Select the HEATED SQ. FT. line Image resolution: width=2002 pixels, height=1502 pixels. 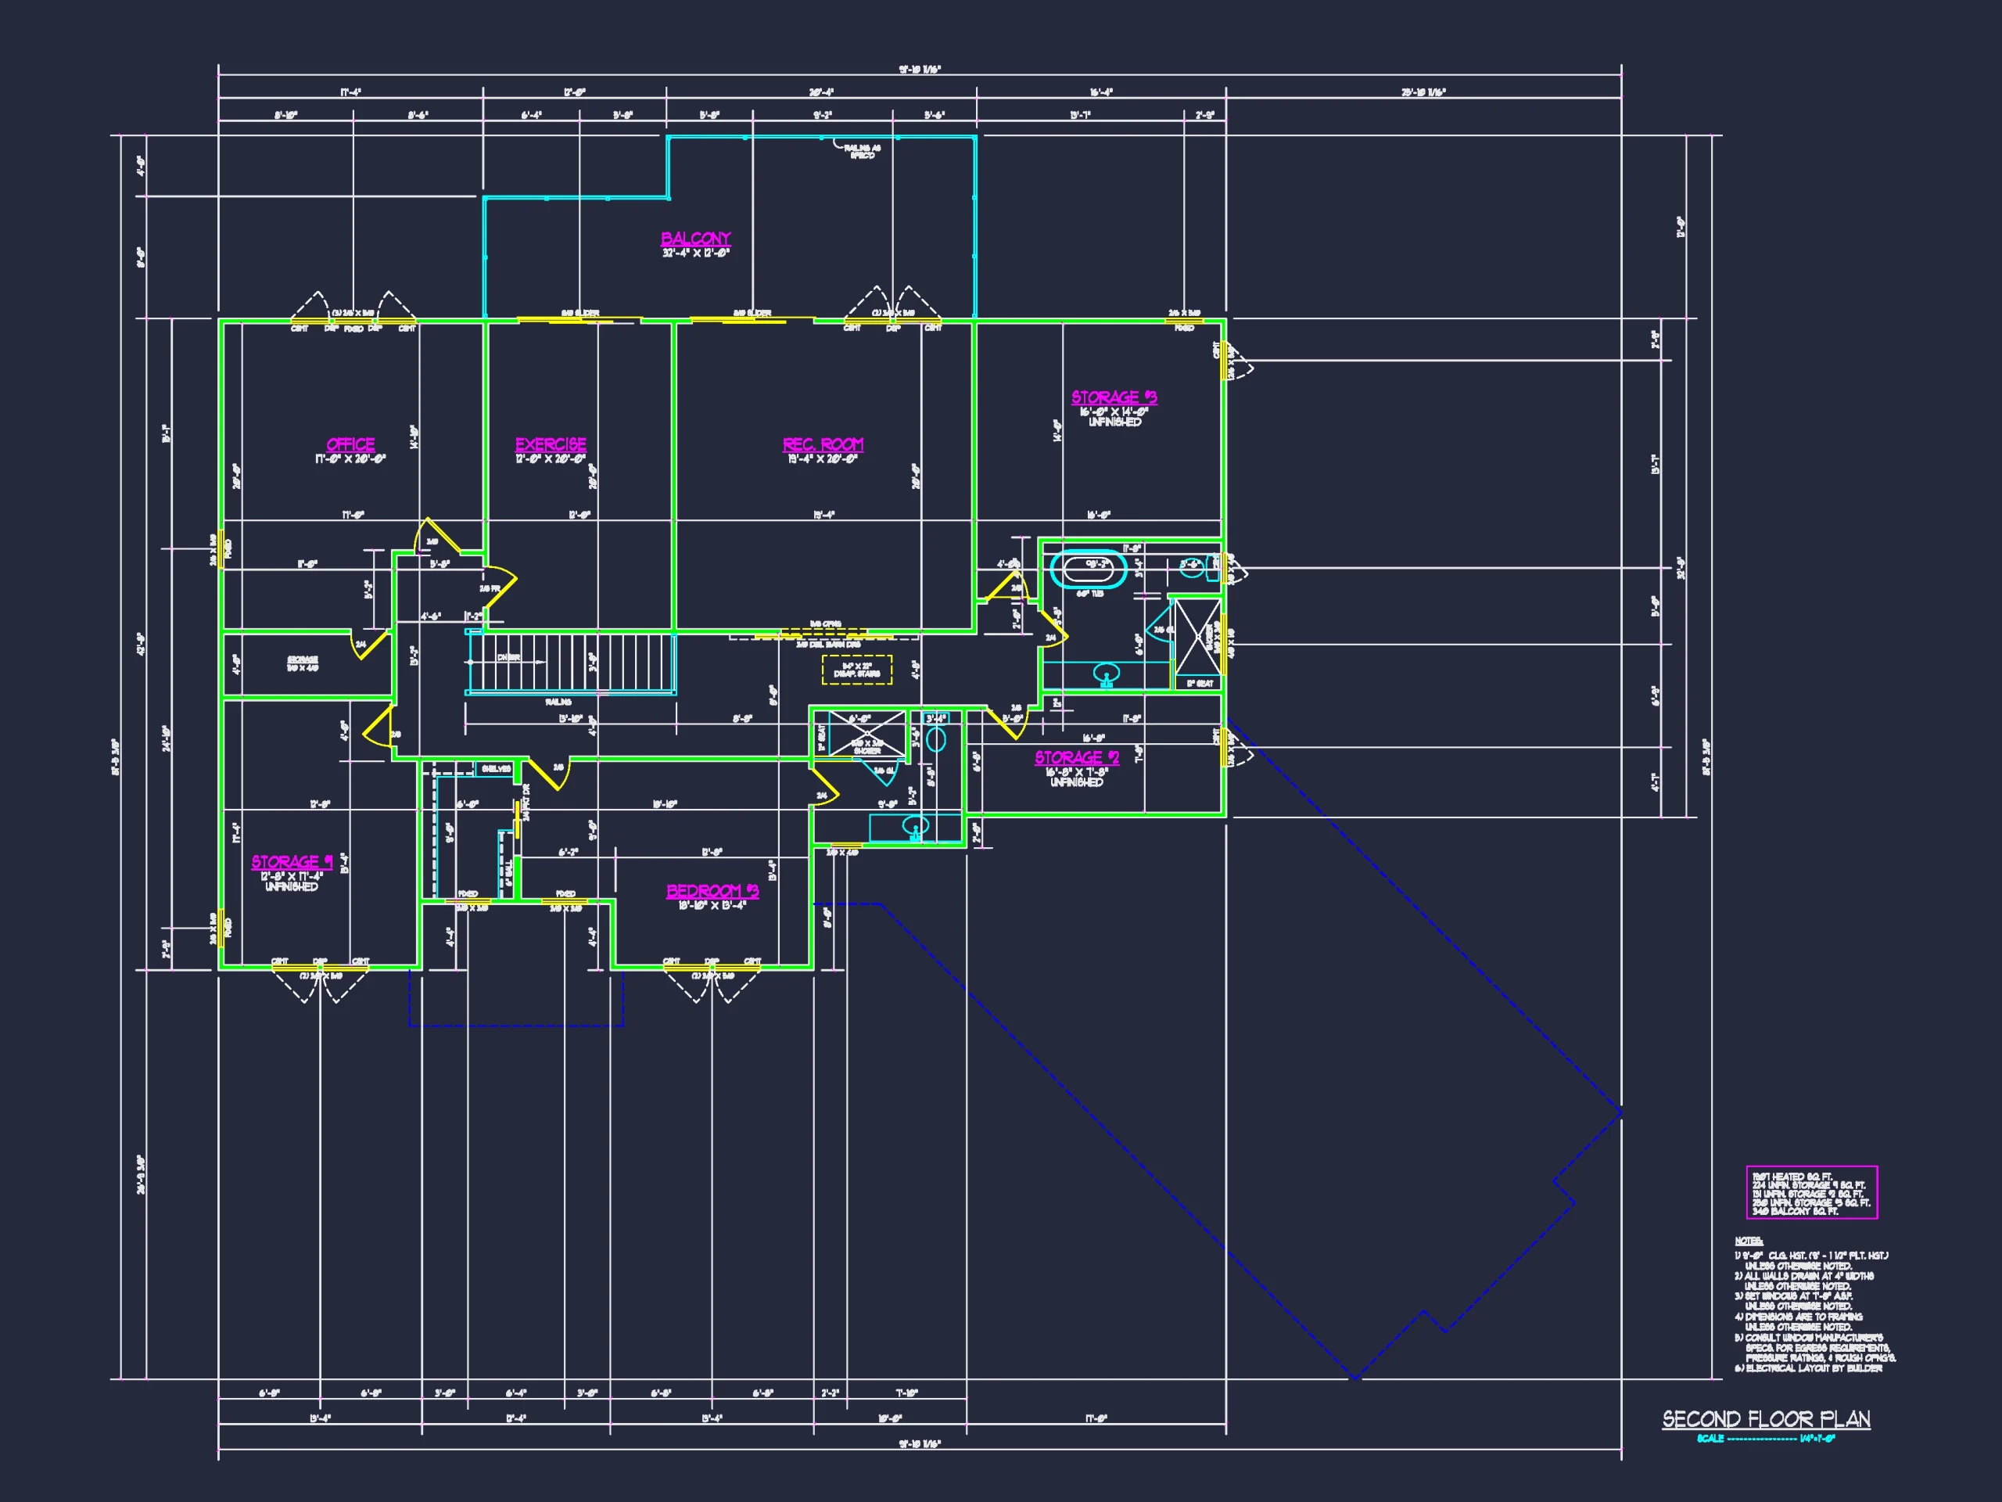[x=1792, y=1177]
